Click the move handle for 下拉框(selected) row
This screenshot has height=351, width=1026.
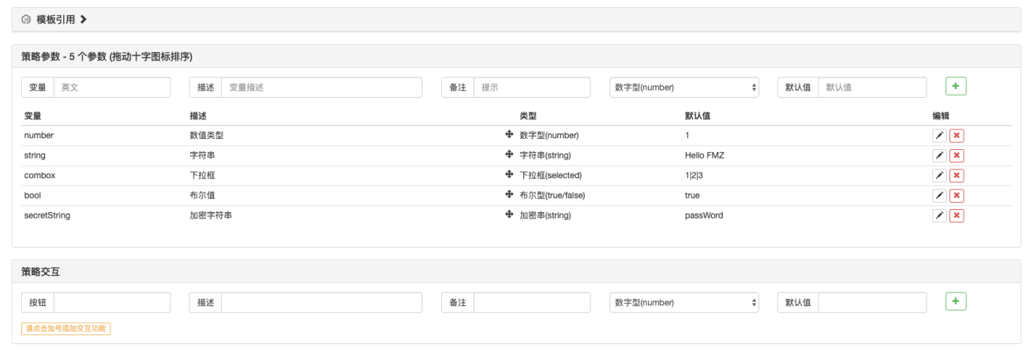coord(509,175)
